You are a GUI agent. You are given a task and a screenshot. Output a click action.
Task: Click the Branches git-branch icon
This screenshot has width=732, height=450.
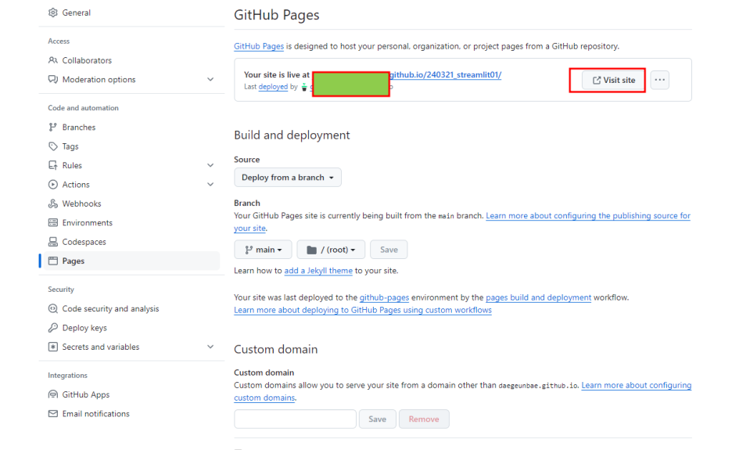coord(52,127)
